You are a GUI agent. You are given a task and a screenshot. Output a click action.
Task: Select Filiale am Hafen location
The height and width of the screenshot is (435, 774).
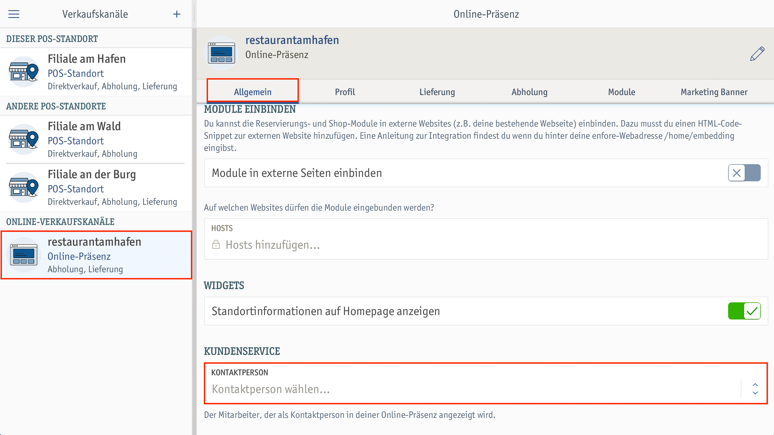point(96,72)
